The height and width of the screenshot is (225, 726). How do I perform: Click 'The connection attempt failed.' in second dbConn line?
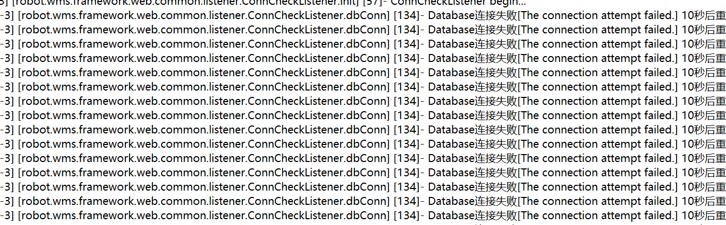pyautogui.click(x=598, y=30)
